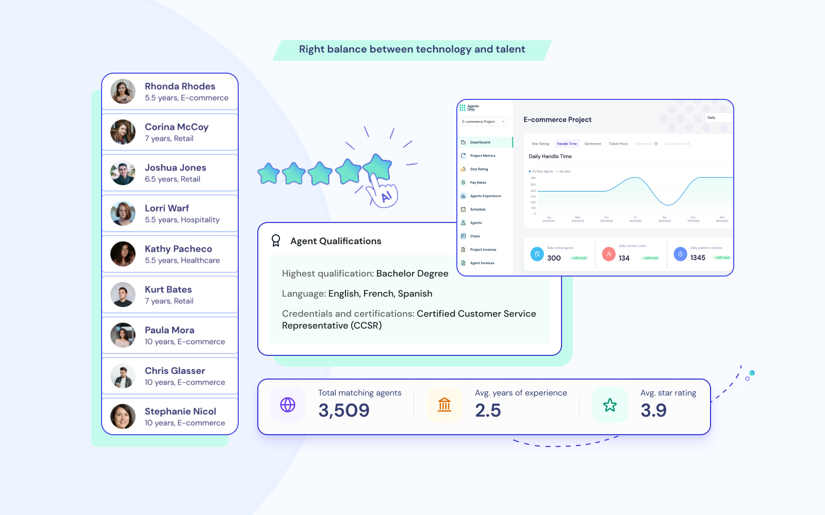This screenshot has height=515, width=825.
Task: Click the name Joshua Jones
Action: pos(175,168)
